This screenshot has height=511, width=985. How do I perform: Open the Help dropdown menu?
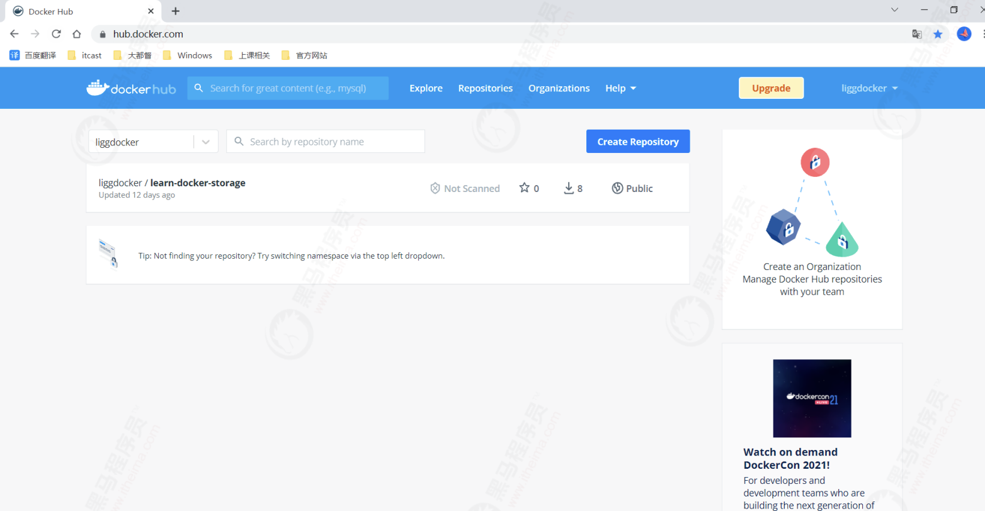[x=620, y=88]
